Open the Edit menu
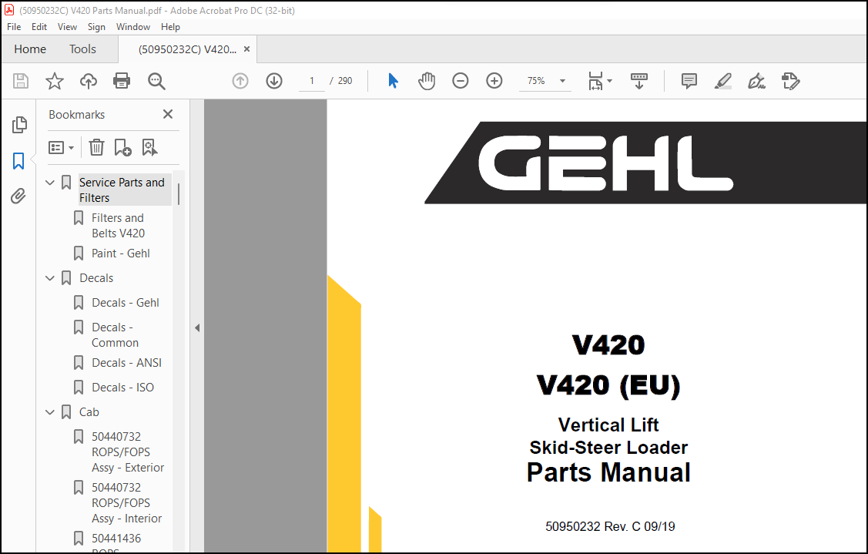Image resolution: width=868 pixels, height=554 pixels. 39,27
